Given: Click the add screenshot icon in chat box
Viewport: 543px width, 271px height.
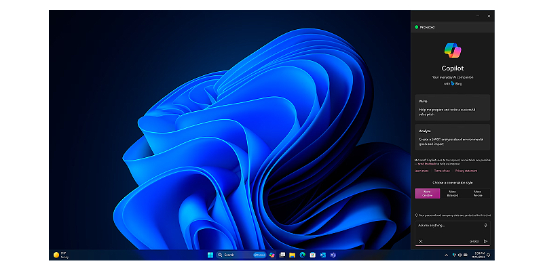Looking at the screenshot, I should [421, 242].
